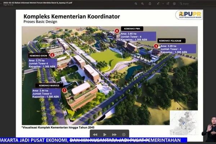The image size is (216, 144).
Task: Click the fast-forward button on slideshow controls
Action: click(114, 135)
